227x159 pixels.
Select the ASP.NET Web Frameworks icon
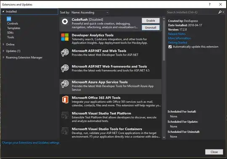(65, 68)
